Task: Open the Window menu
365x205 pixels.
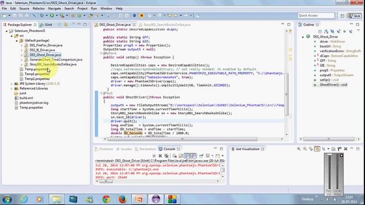Action: 106,9
